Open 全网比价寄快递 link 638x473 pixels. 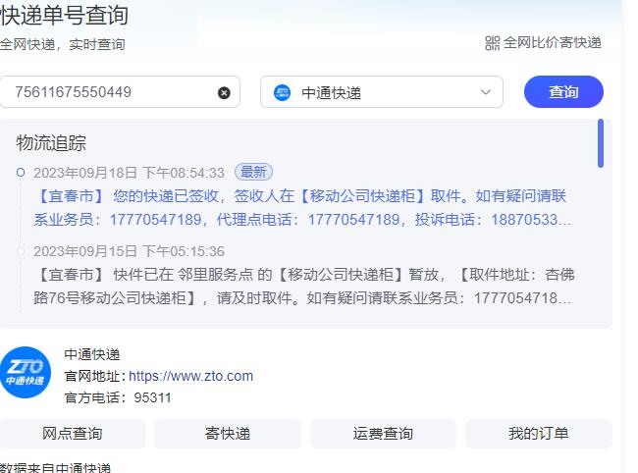[553, 43]
